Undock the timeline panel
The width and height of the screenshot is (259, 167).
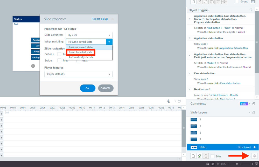coord(179,101)
